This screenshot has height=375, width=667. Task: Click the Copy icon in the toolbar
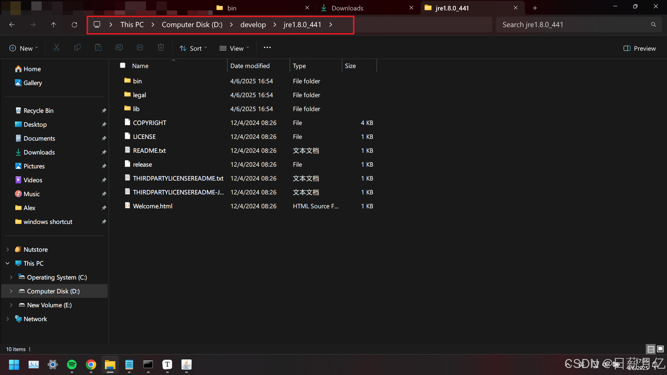click(77, 48)
